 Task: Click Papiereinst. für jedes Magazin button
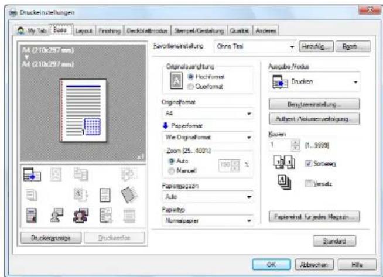tap(314, 217)
